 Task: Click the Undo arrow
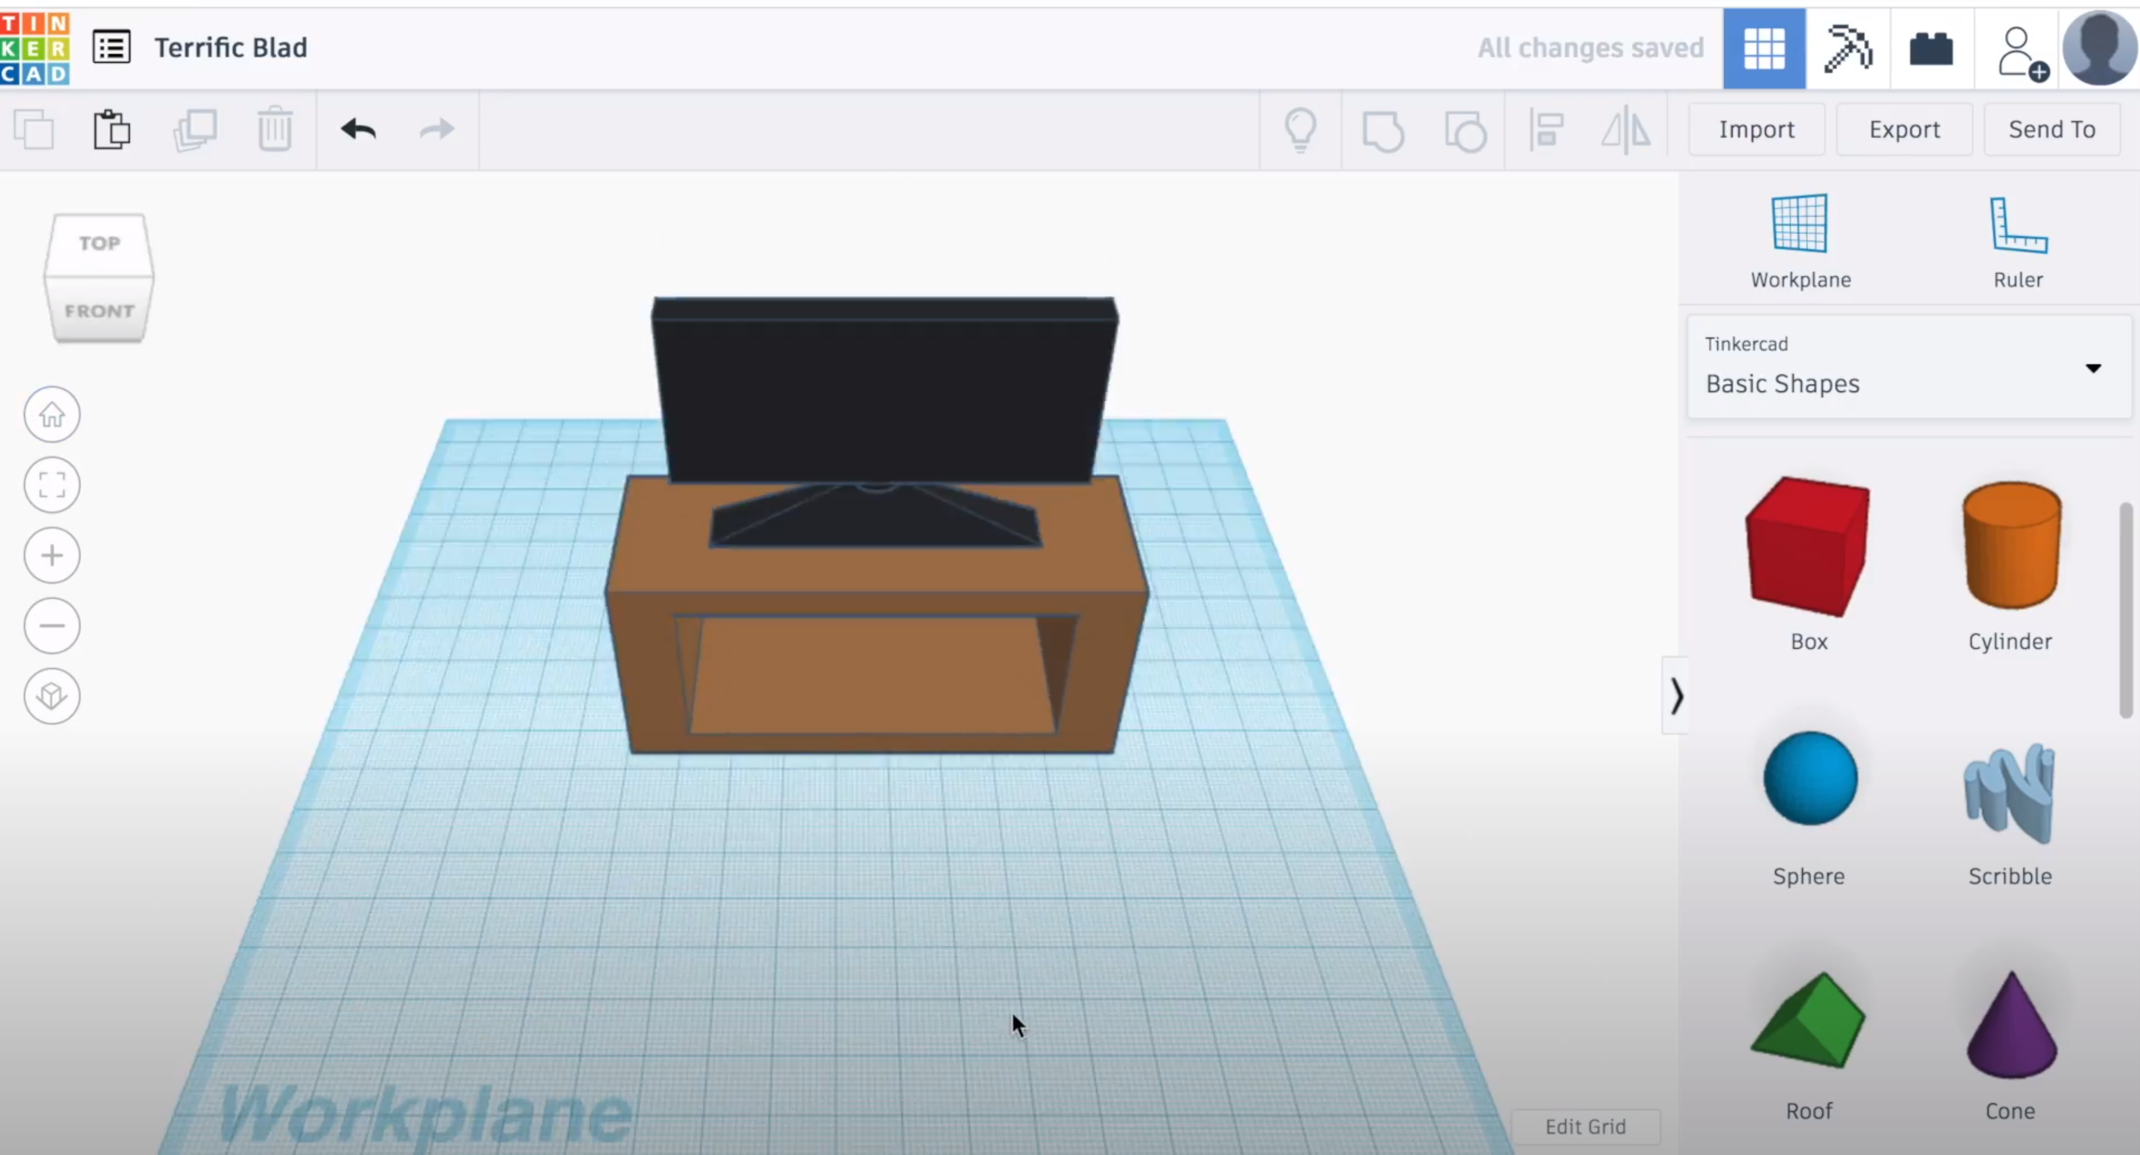tap(359, 129)
